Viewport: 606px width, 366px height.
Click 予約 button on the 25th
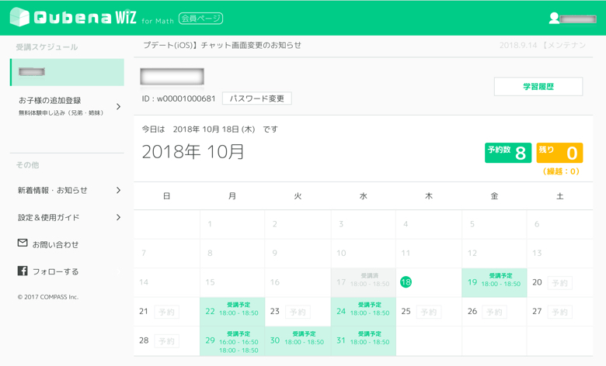429,312
